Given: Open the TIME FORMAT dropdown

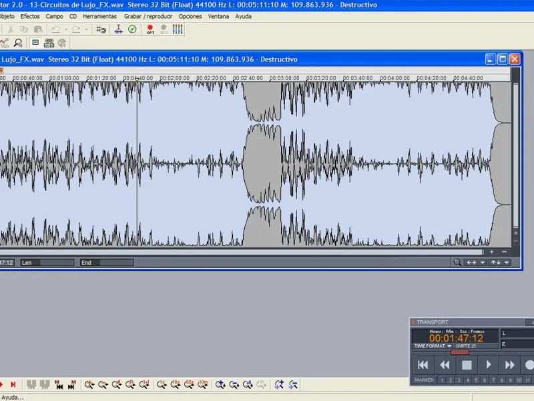Looking at the screenshot, I should (x=432, y=346).
